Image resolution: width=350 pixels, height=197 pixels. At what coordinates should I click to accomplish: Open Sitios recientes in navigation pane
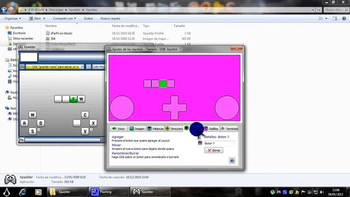coord(23,38)
